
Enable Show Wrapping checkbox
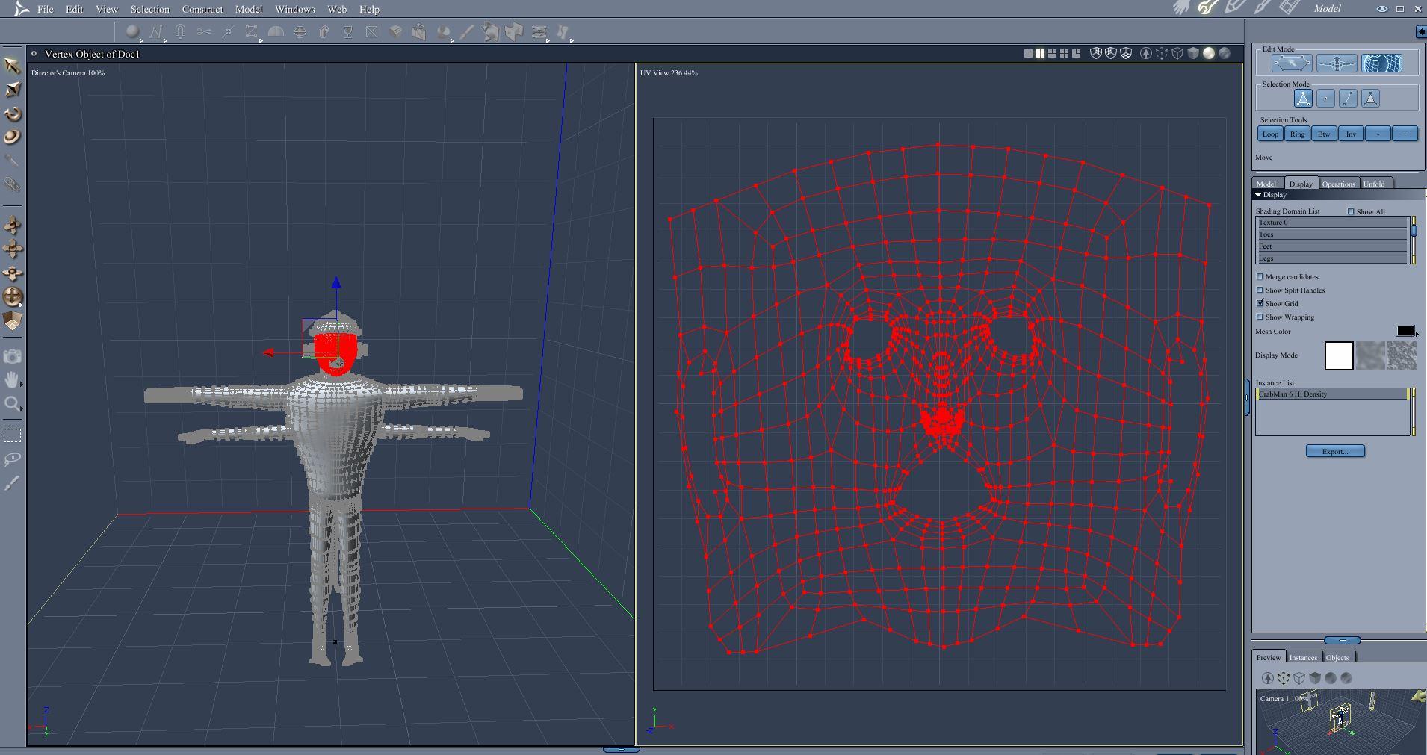click(1260, 317)
